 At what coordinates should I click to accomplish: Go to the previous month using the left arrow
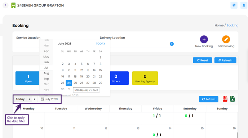(x=29, y=99)
